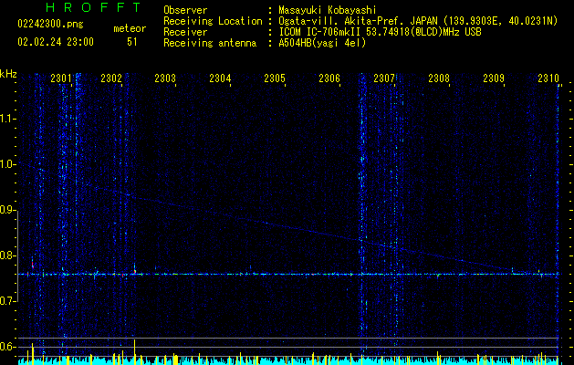
Task: Click the tallest yellow intensity spike after 2302
Action: tap(135, 351)
